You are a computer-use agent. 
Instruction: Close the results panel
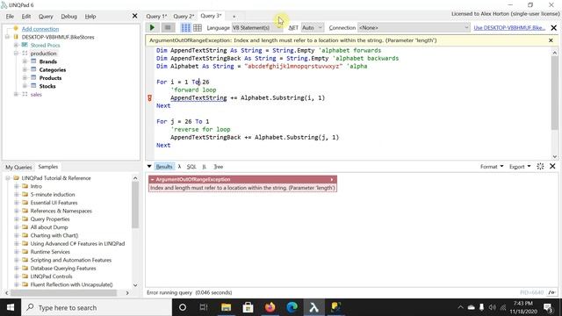(x=552, y=166)
